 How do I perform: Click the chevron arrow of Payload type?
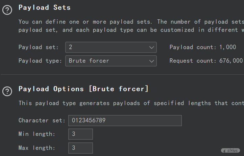tap(151, 61)
